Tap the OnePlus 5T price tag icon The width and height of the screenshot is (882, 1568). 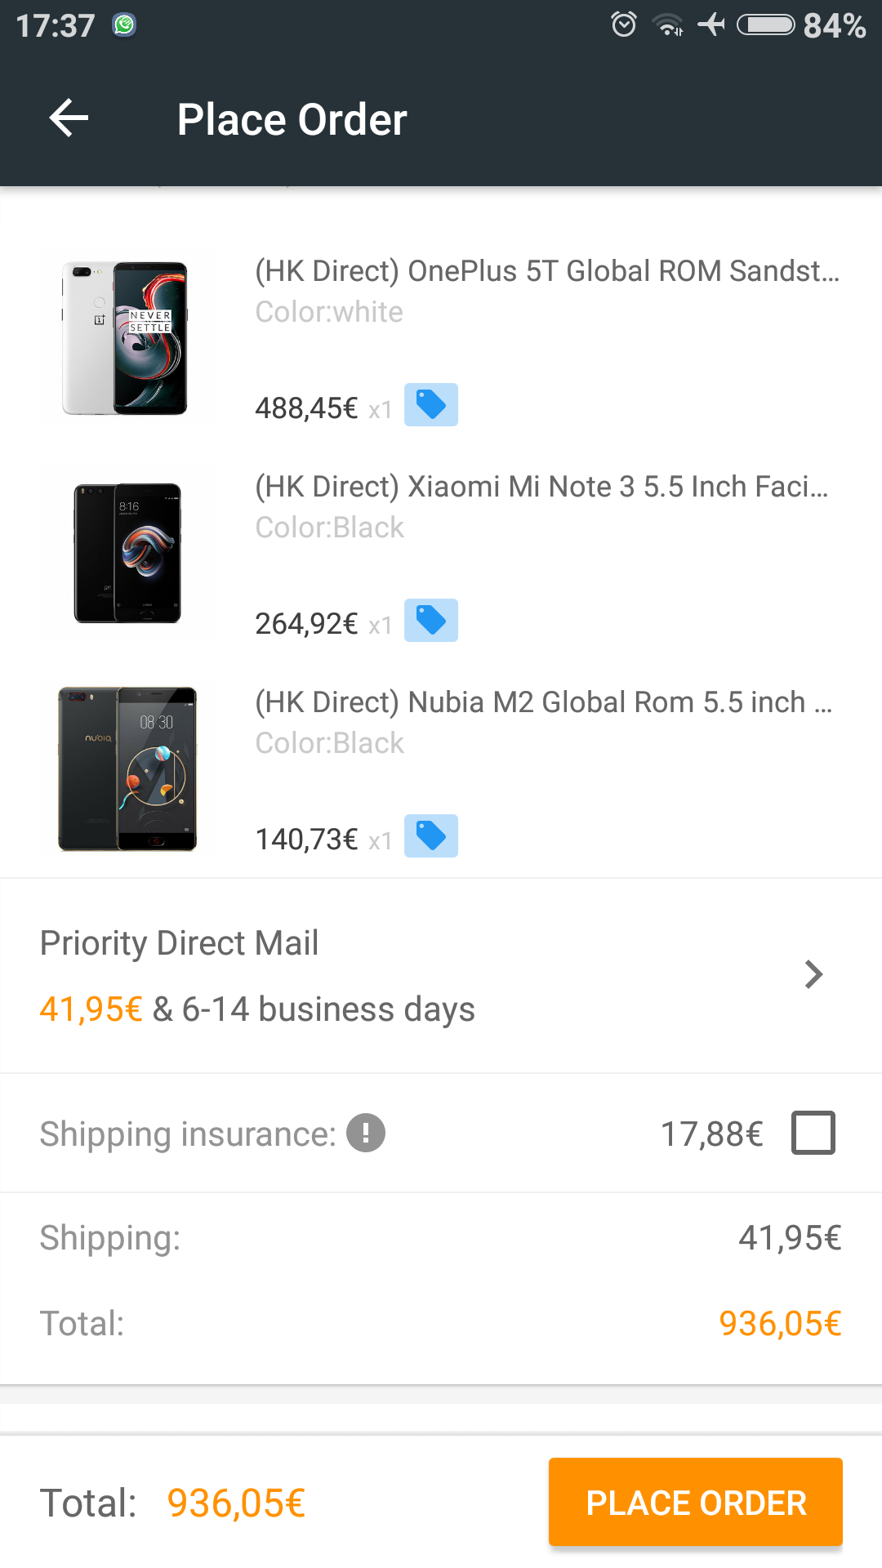tap(431, 405)
